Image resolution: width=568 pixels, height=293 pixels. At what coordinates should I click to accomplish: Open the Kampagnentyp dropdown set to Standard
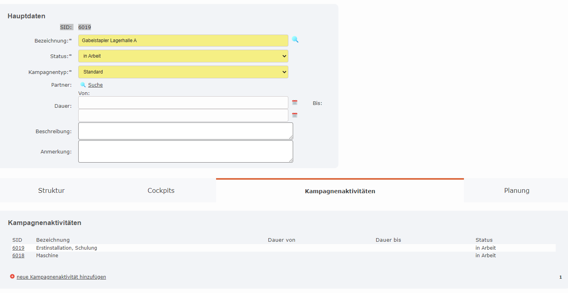(183, 72)
